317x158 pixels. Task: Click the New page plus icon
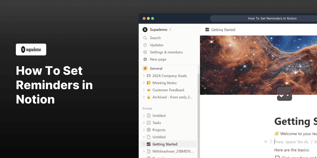pyautogui.click(x=145, y=59)
